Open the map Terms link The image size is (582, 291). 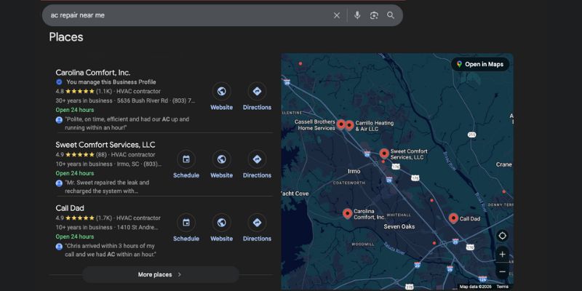point(503,287)
